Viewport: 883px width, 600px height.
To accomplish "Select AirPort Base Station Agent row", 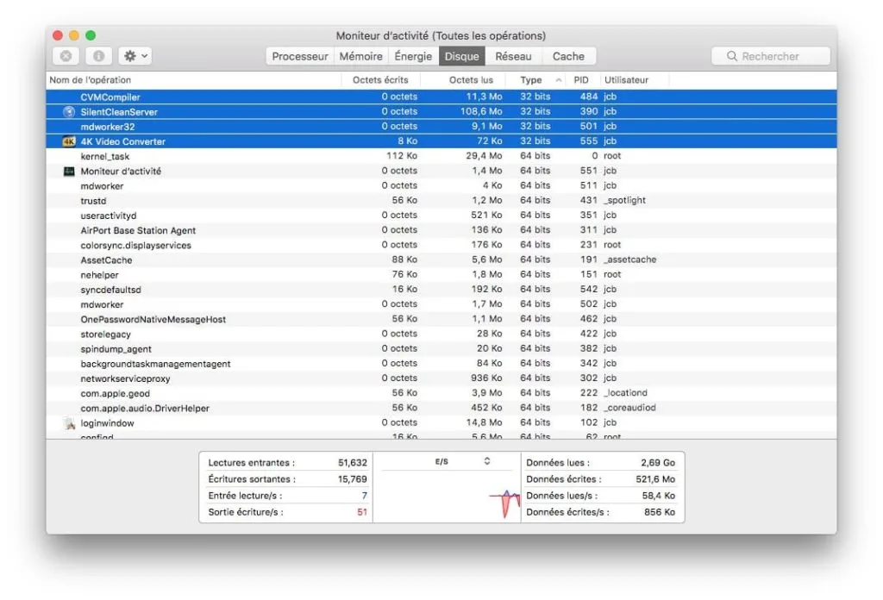I will [441, 230].
